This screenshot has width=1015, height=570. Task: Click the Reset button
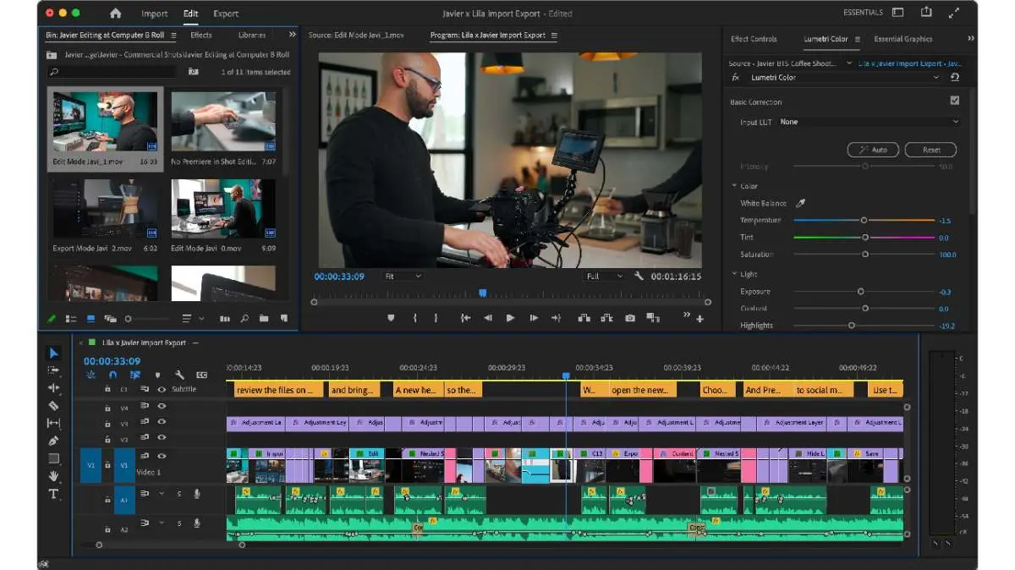click(x=930, y=150)
